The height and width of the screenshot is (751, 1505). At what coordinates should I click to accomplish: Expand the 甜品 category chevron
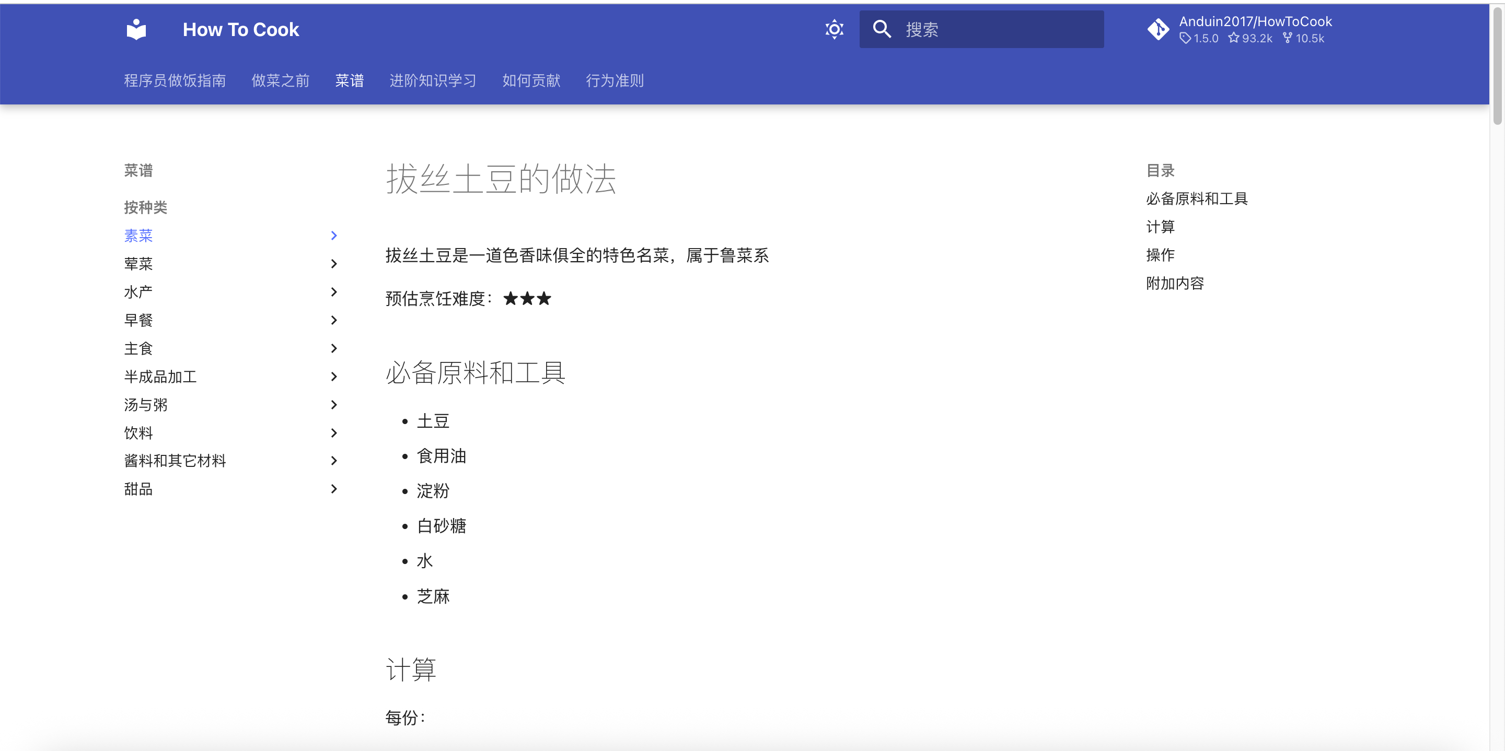point(333,489)
